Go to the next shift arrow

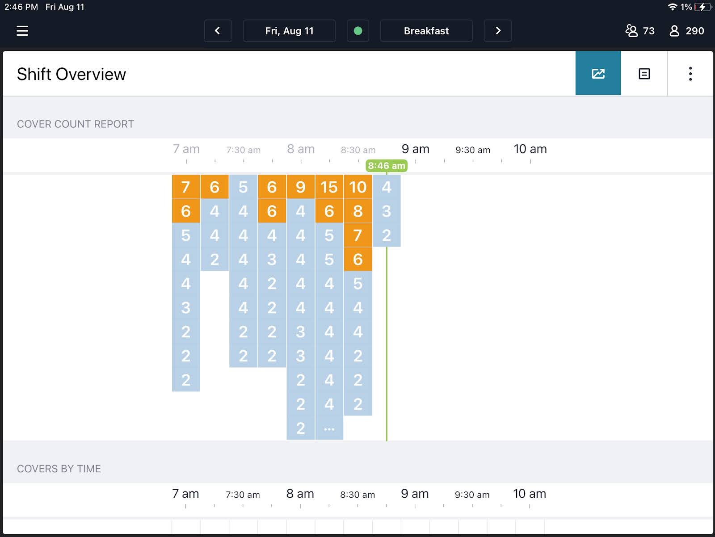coord(498,31)
